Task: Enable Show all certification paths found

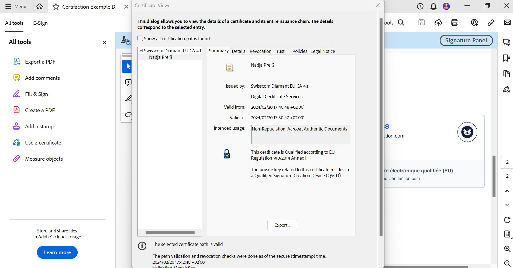Action: (x=140, y=38)
